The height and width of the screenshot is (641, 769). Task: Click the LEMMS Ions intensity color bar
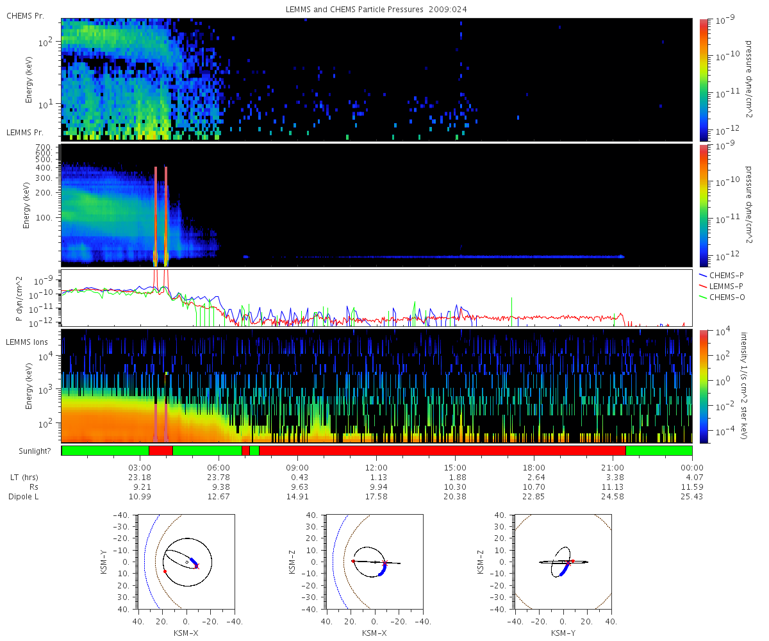pos(704,387)
